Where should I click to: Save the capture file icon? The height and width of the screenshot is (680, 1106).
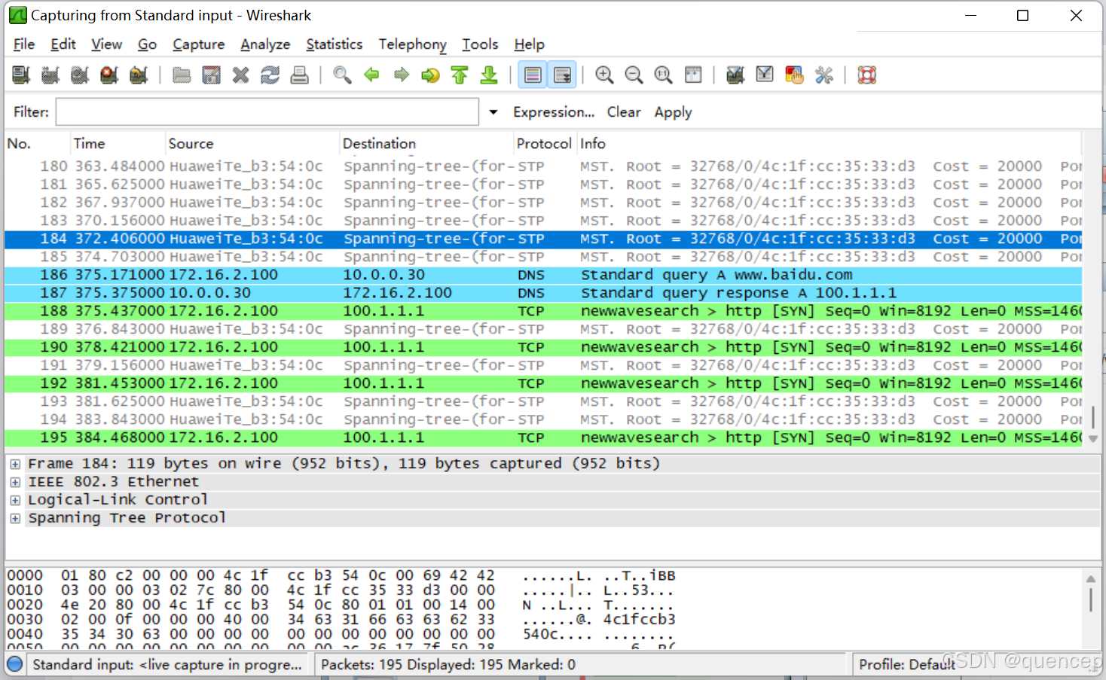click(x=211, y=75)
